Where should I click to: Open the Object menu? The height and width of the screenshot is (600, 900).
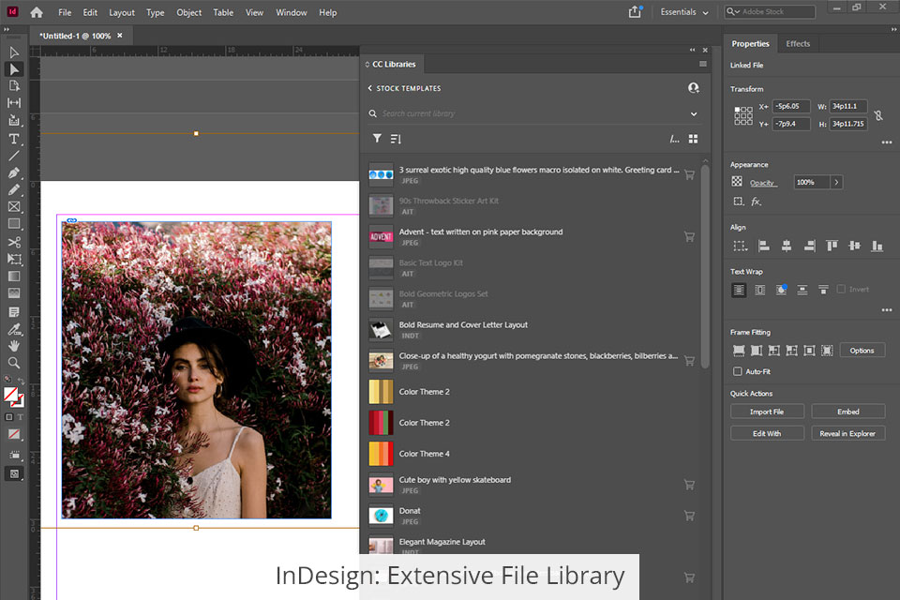click(x=188, y=13)
